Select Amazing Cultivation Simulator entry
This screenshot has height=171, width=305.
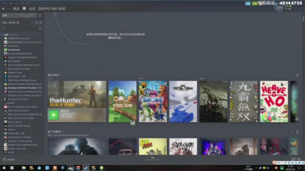(x=25, y=88)
